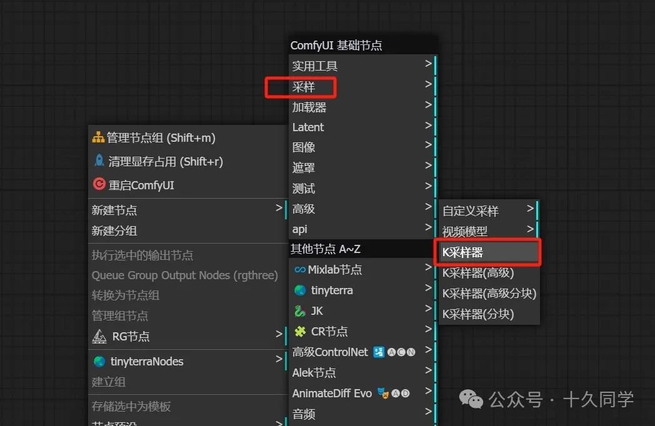
Task: Expand the 视频模型 submenu arrow
Action: click(530, 229)
